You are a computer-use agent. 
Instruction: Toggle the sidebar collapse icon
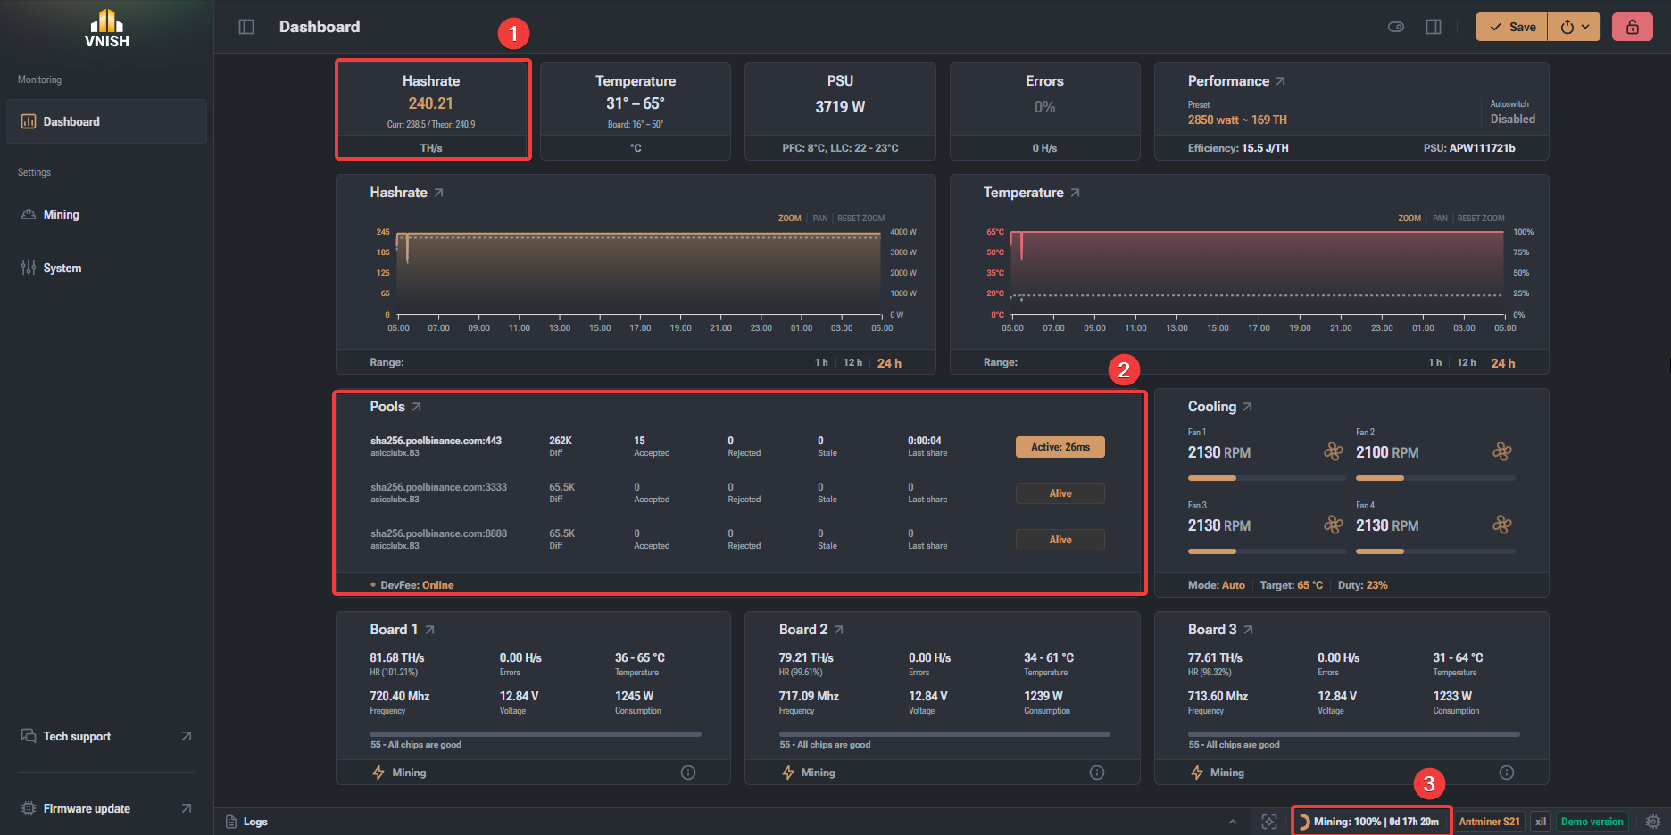246,27
